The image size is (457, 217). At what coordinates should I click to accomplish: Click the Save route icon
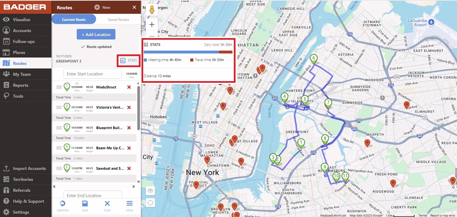click(x=85, y=204)
